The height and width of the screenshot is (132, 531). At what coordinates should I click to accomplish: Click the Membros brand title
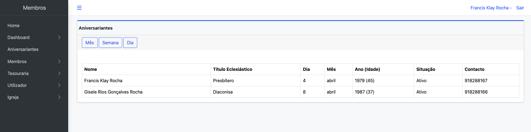pyautogui.click(x=34, y=8)
